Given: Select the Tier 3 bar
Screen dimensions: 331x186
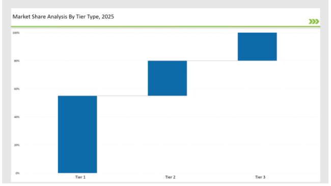Looking at the screenshot, I should click(x=257, y=47).
